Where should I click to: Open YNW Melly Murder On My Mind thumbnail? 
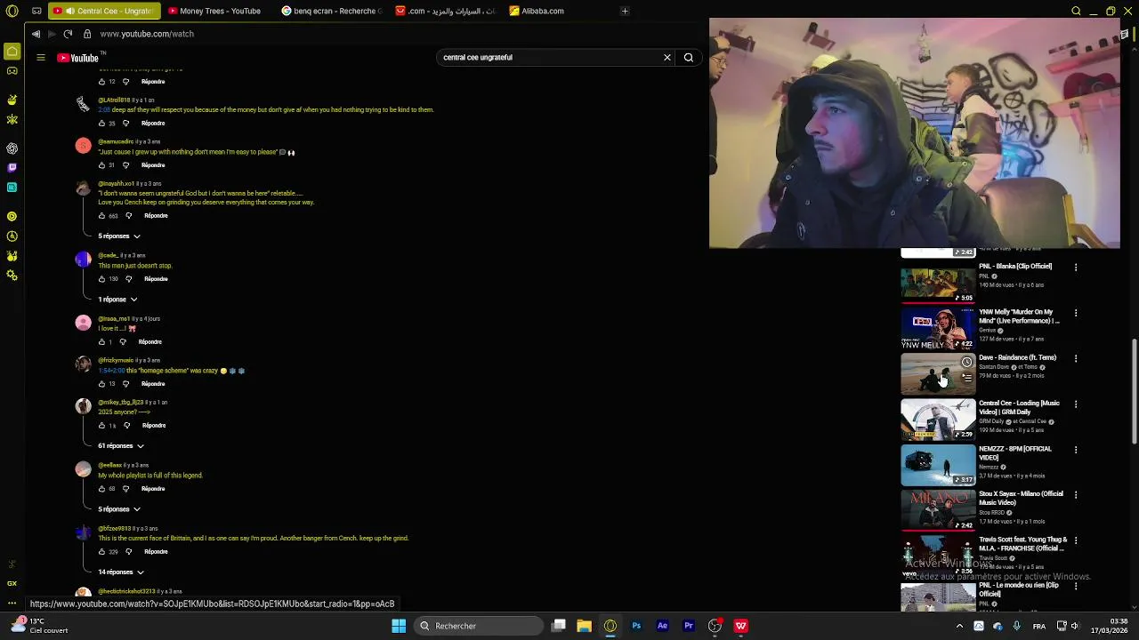pos(938,329)
